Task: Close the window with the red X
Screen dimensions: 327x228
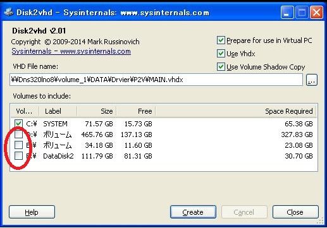Action: coord(316,13)
